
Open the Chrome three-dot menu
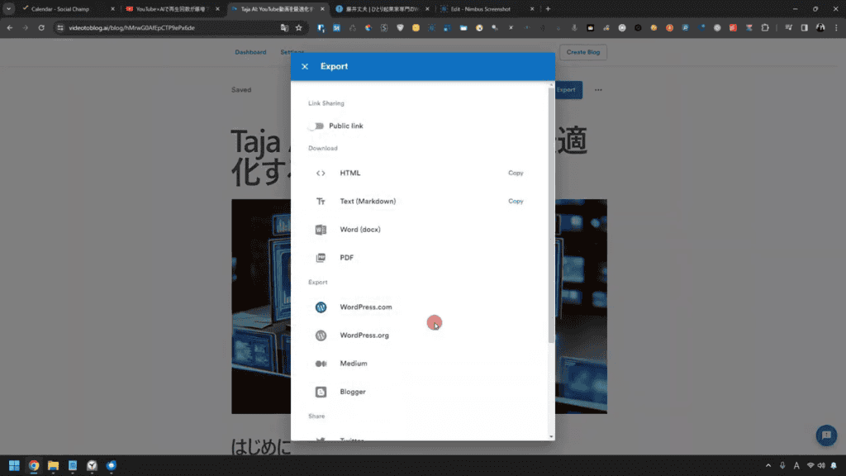coord(836,27)
